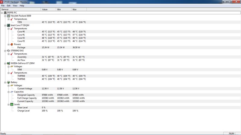
Task: Collapse the Hewlett-Packard 3659 node
Action: pos(5,16)
